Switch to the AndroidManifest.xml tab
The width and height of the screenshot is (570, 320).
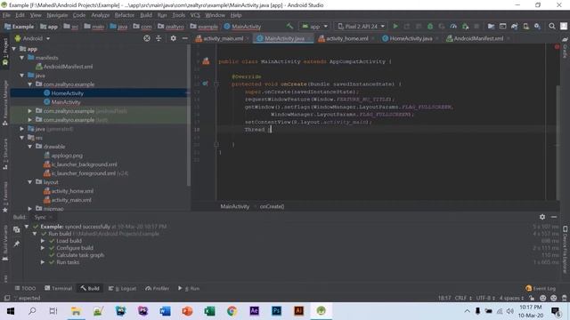click(478, 38)
